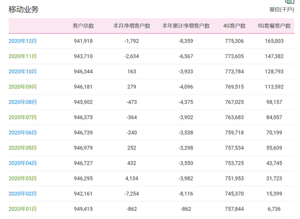This screenshot has height=219, width=300.
Task: Select the 2020年02月 link
Action: click(22, 194)
